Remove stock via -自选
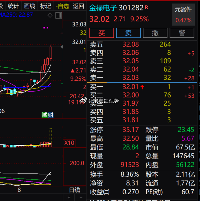The width and height of the screenshot is (200, 201). pos(62,6)
